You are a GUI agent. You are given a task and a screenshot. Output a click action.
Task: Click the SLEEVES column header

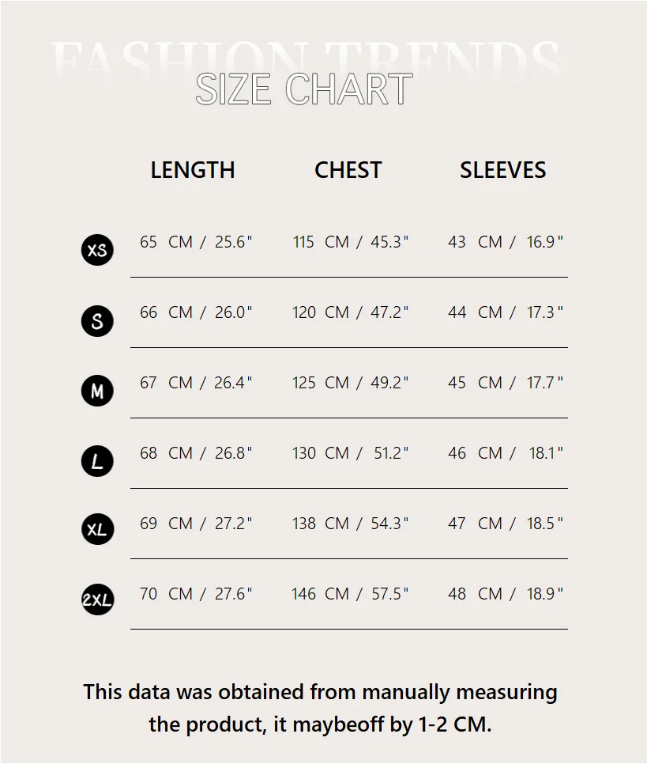pyautogui.click(x=502, y=170)
